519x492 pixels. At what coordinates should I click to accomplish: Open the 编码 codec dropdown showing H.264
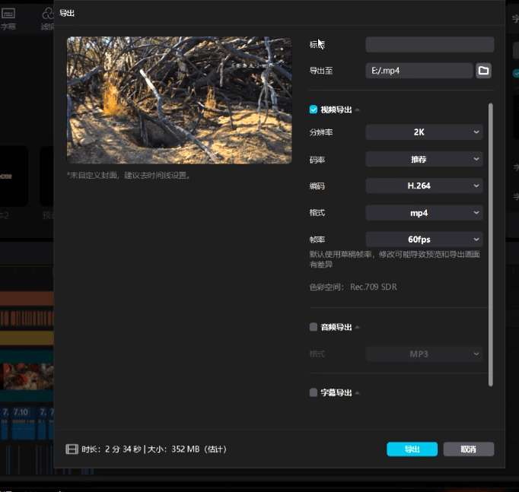[424, 186]
